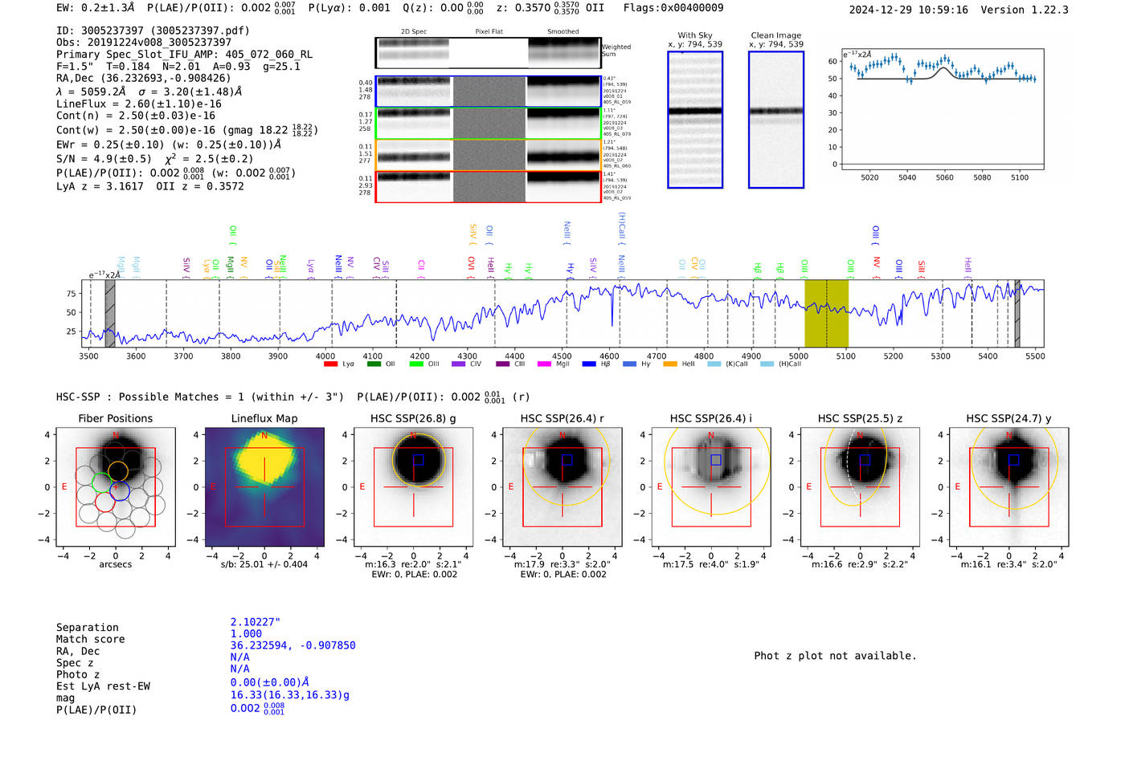
Task: Click the Primary Spec_Slot_IFU_AMP line
Action: tap(184, 54)
